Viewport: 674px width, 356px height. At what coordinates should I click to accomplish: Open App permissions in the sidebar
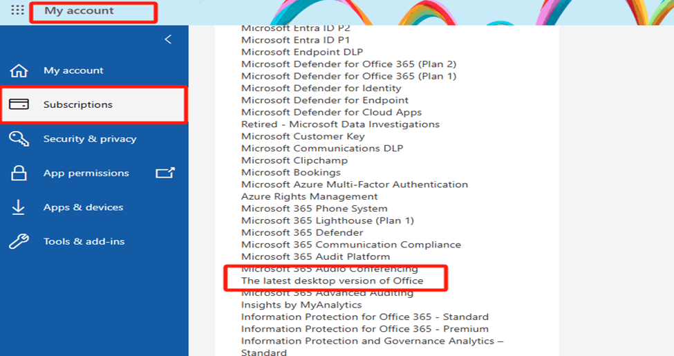pos(86,174)
